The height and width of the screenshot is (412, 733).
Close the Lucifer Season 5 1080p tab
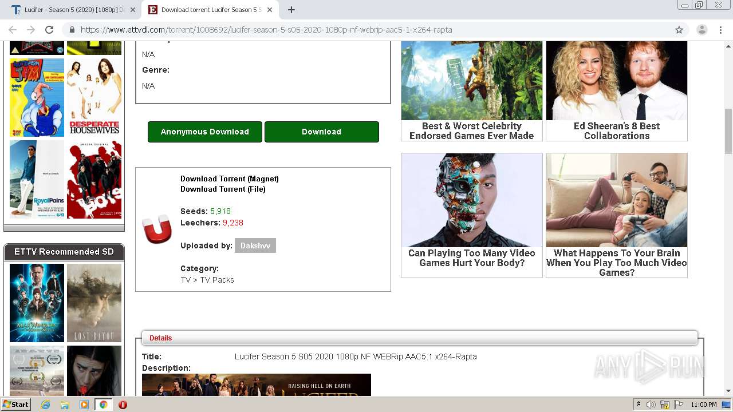pos(133,10)
